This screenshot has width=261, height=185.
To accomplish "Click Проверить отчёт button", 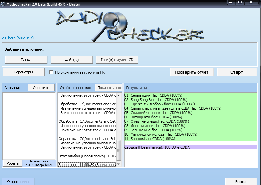I will click(192, 72).
